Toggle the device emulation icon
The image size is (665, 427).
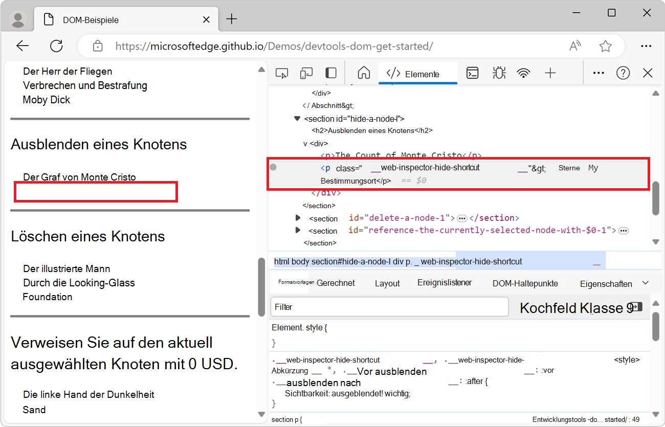point(306,73)
